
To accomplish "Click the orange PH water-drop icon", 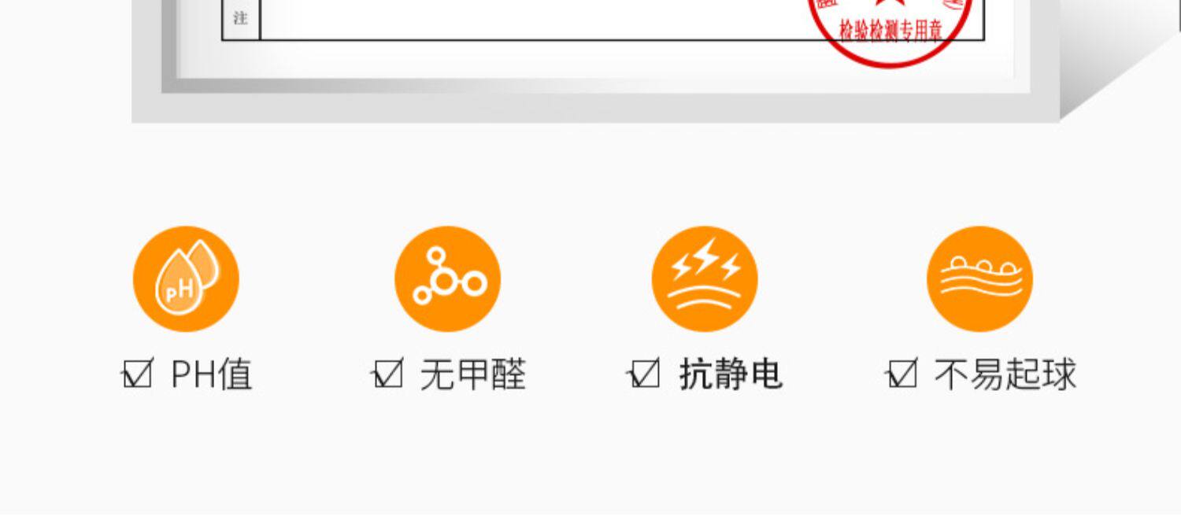I will tap(186, 279).
